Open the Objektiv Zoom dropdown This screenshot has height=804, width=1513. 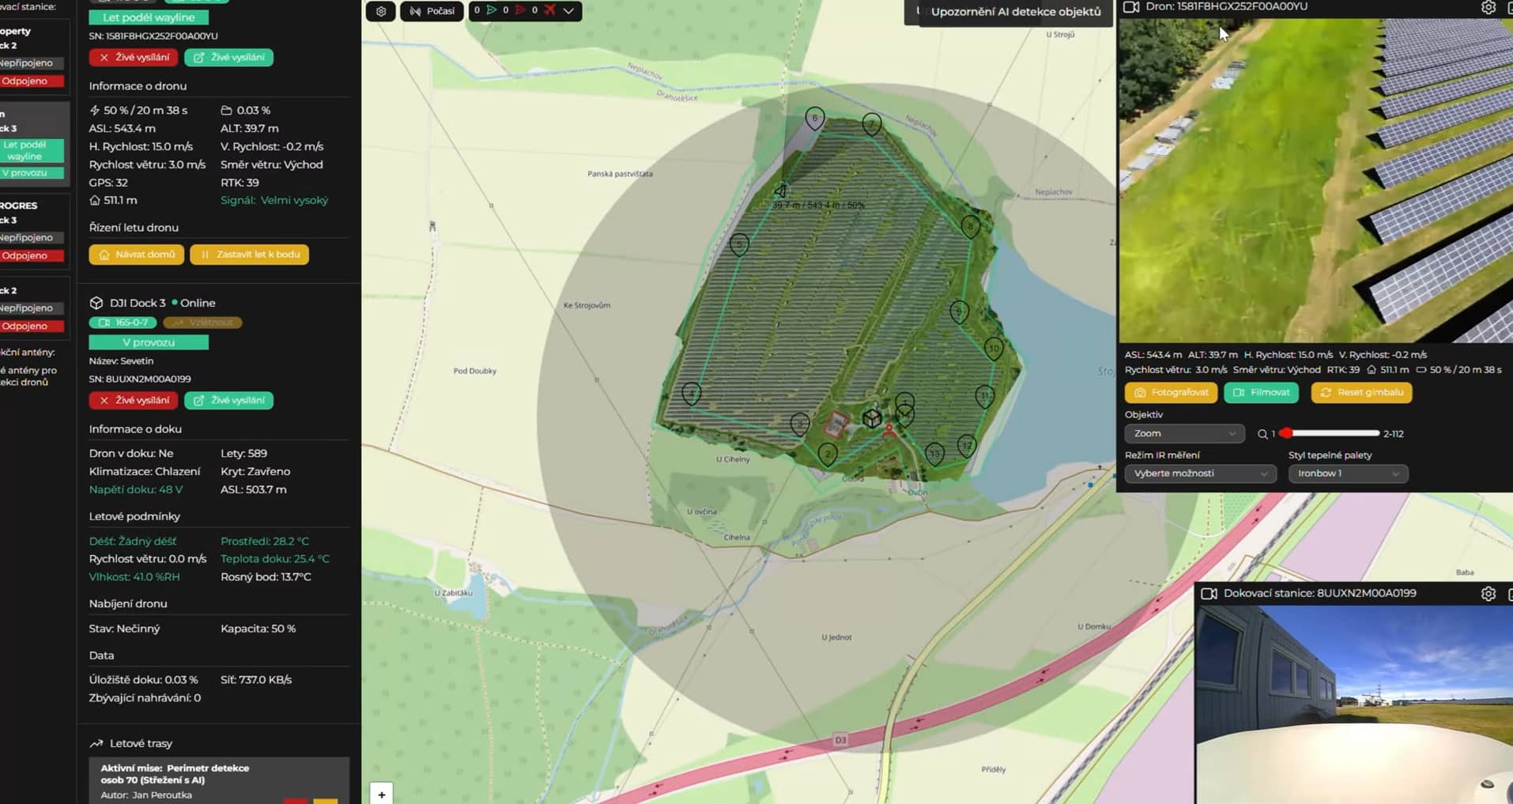click(1183, 434)
